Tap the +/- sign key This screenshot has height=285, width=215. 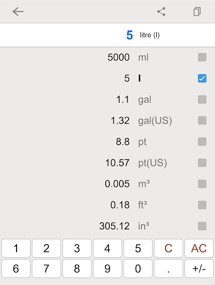[199, 268]
